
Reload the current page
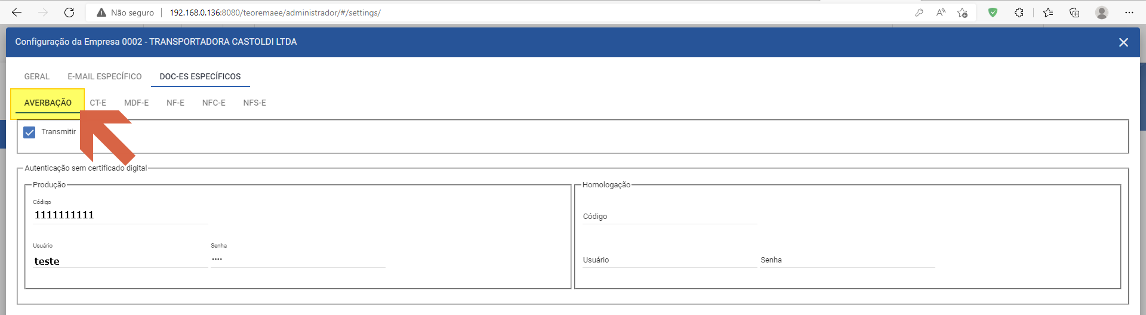pyautogui.click(x=69, y=12)
